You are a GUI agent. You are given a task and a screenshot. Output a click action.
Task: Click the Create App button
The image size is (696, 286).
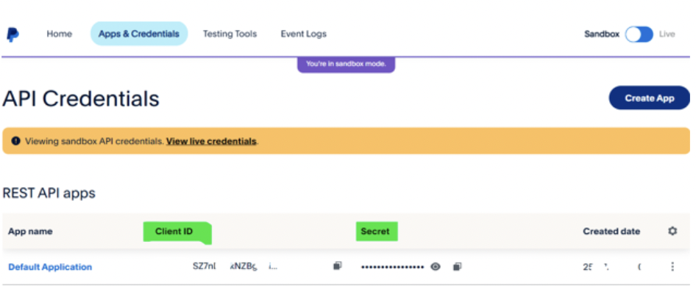coord(650,98)
